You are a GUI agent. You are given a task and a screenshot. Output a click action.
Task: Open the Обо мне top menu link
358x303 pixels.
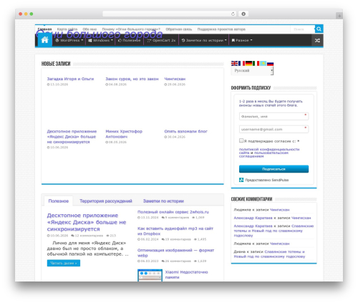89,29
